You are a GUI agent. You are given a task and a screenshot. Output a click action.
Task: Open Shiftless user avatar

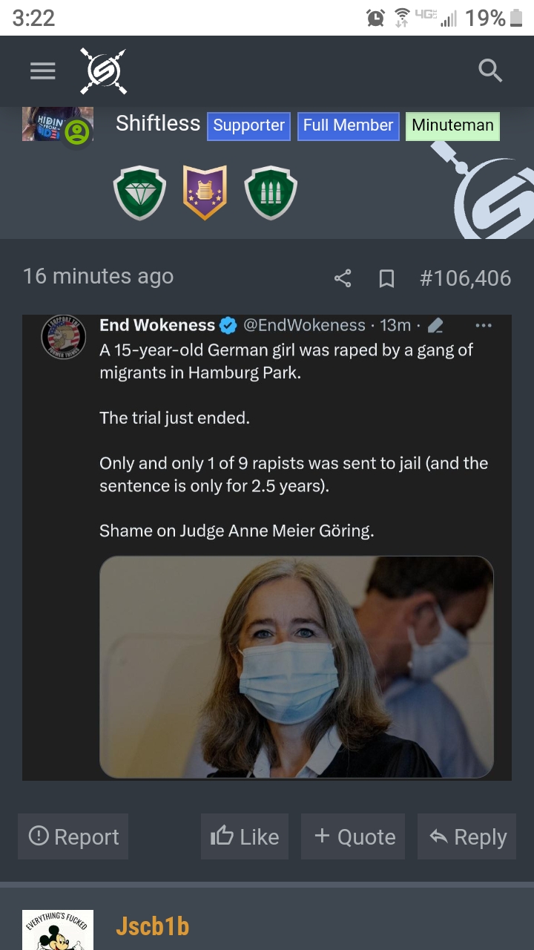58,125
